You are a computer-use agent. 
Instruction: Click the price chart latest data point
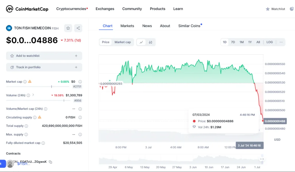pyautogui.click(x=263, y=121)
